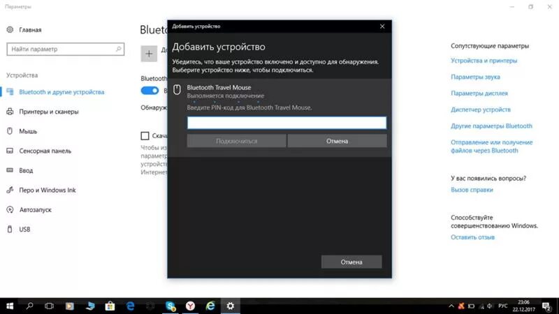Close the Добавить устройство dialog with X

[382, 27]
